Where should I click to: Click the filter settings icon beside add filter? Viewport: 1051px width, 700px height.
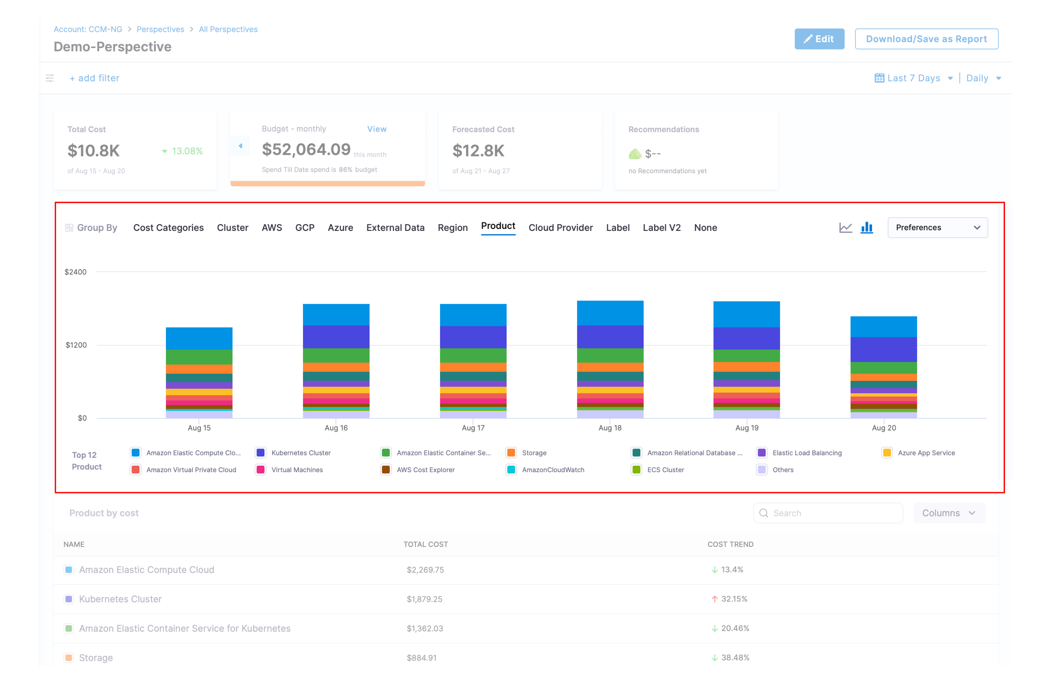(50, 78)
